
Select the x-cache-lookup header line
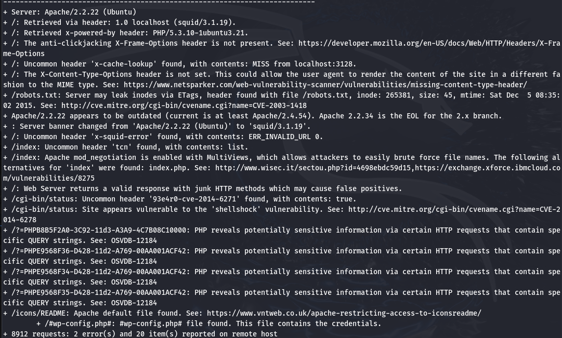point(179,64)
